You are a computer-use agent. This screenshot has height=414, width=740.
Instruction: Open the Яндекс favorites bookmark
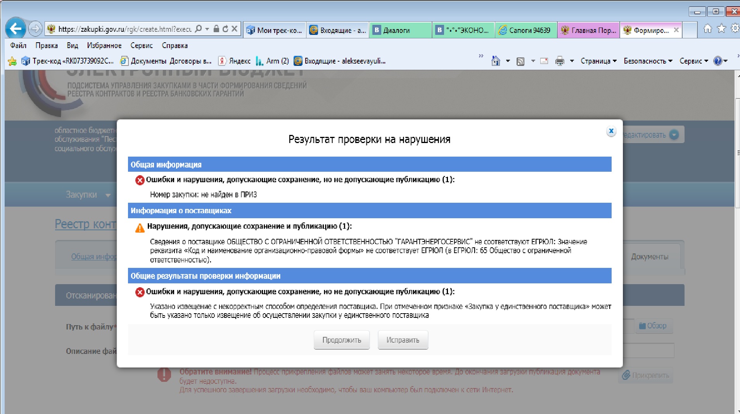[235, 61]
